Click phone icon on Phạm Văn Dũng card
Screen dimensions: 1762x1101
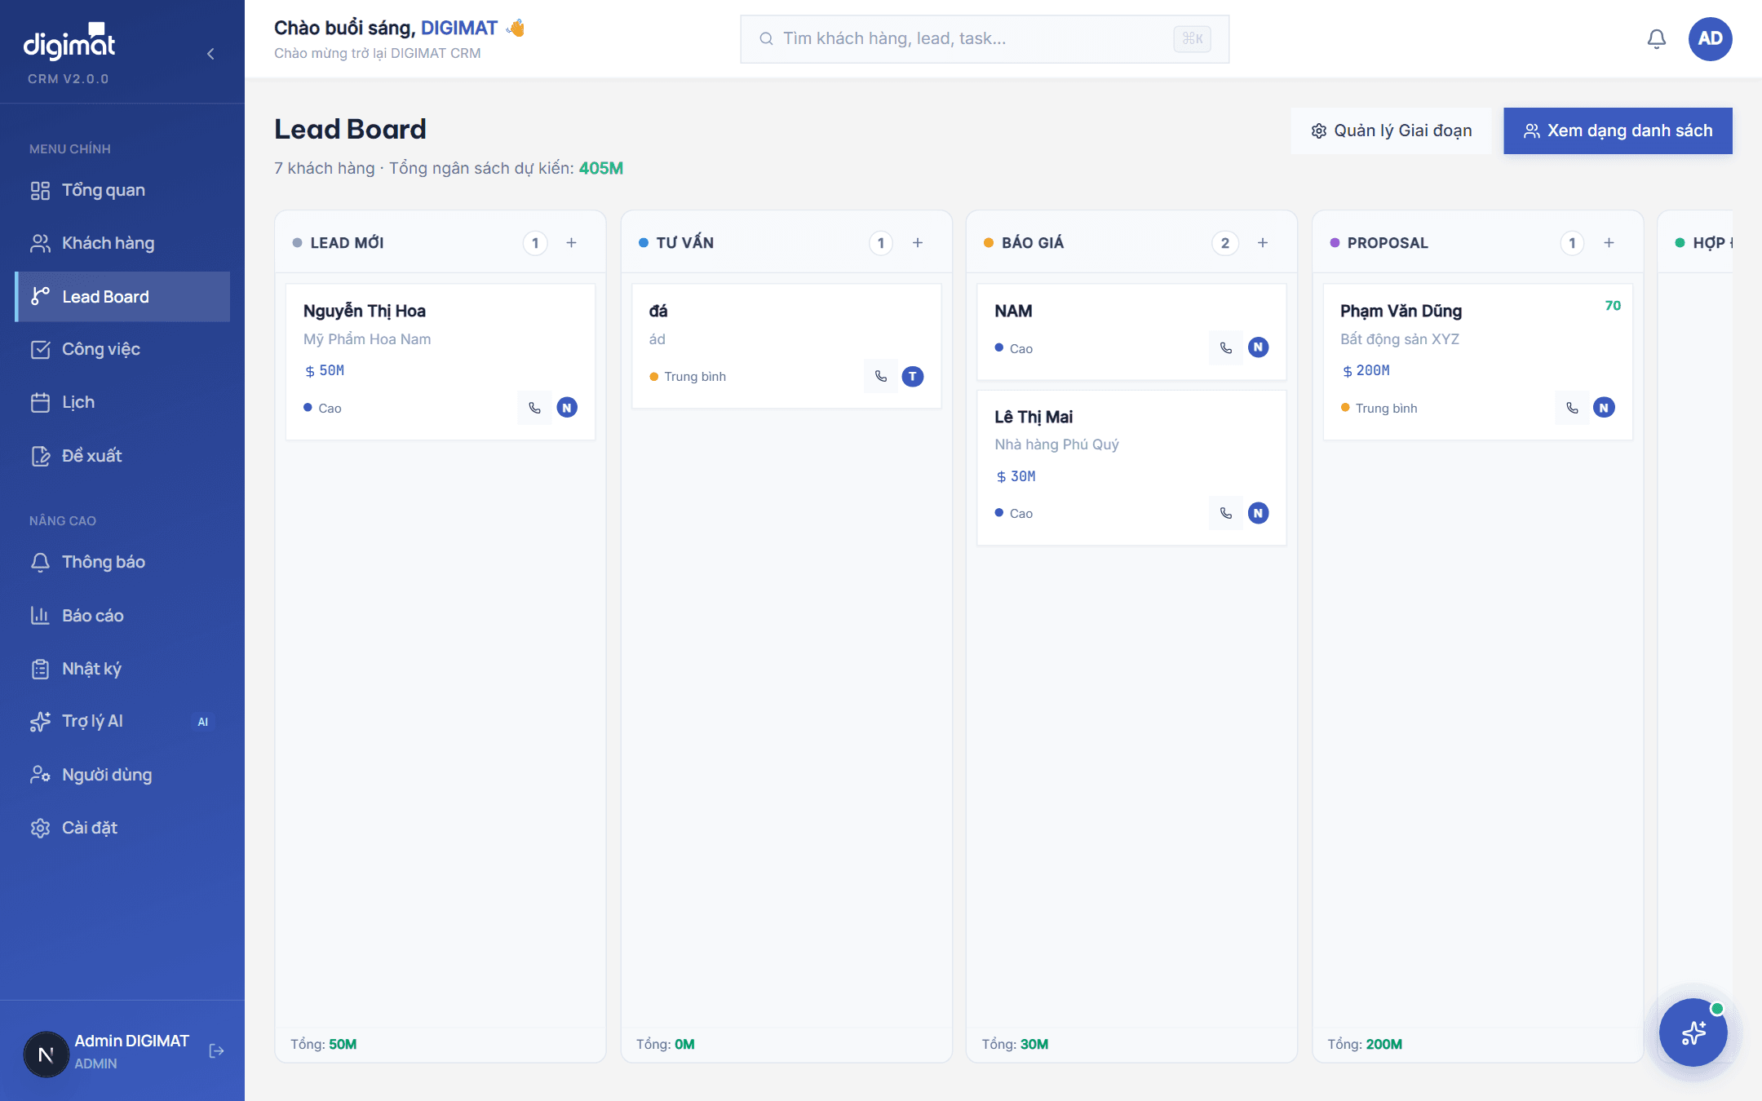click(1572, 408)
